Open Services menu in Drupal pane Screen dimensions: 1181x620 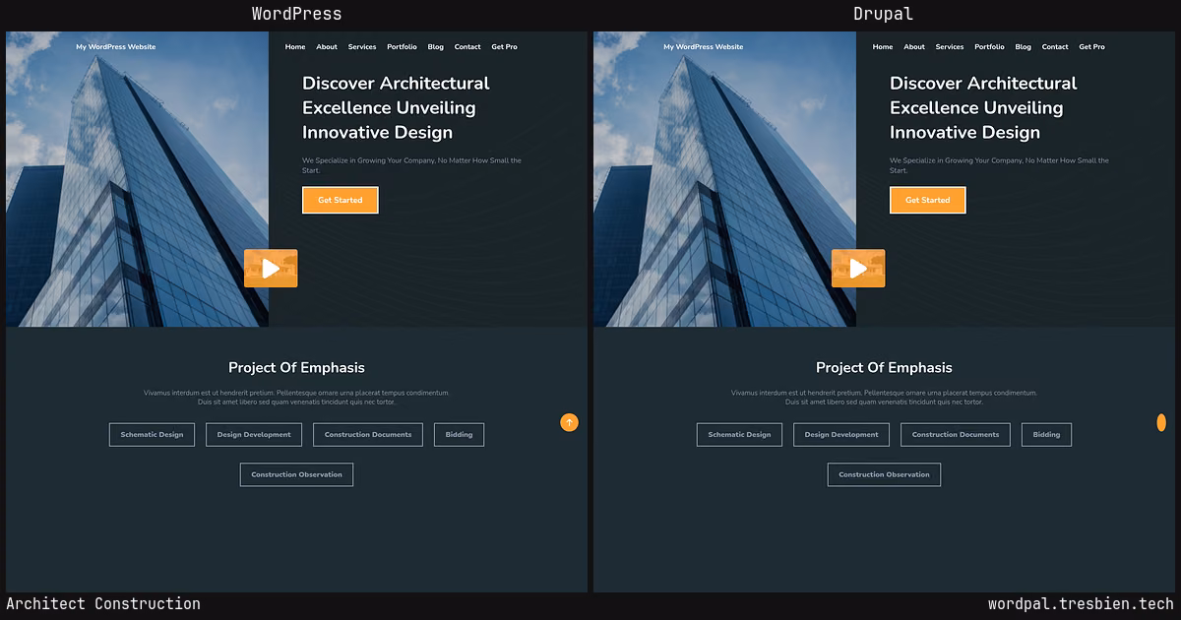[950, 47]
